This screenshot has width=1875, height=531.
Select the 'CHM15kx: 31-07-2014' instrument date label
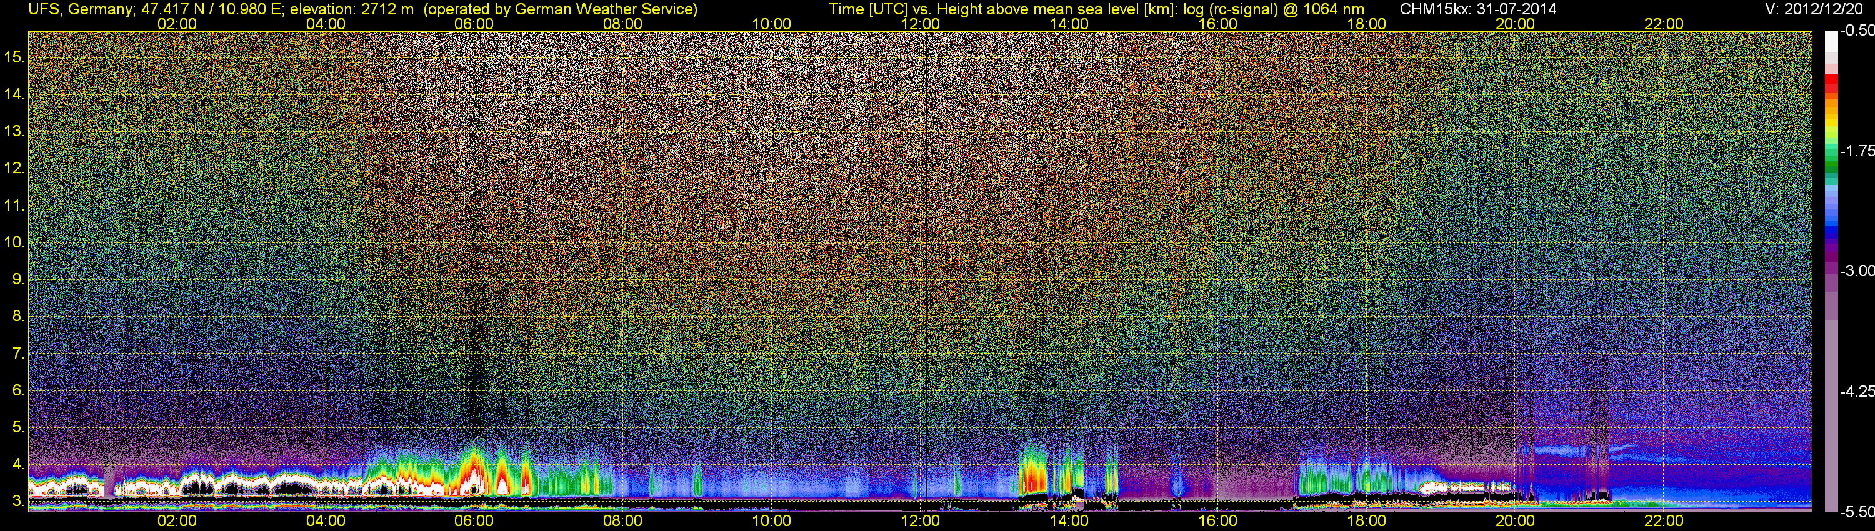[x=1477, y=9]
